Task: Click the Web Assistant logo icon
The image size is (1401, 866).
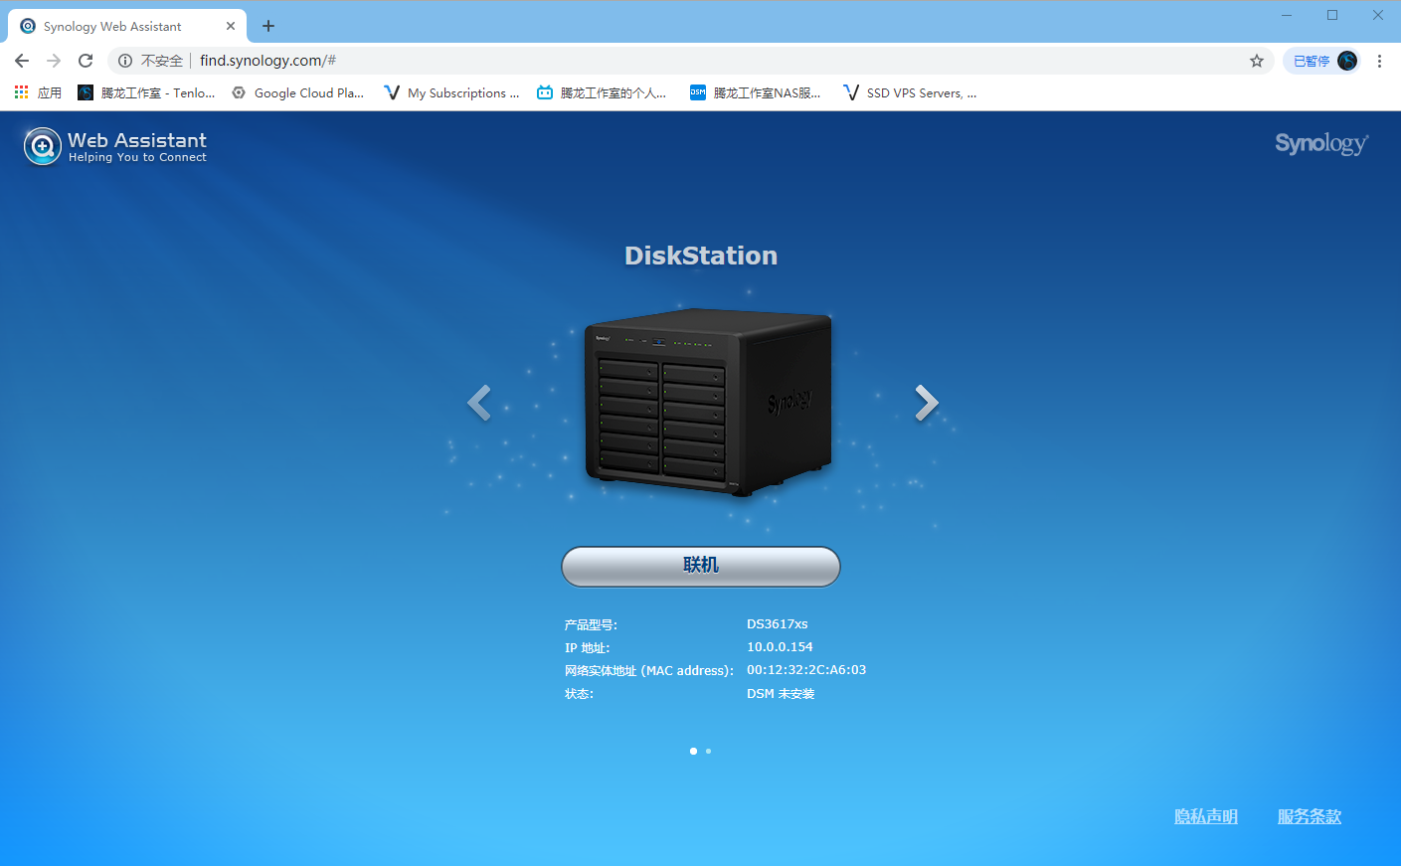Action: pos(43,146)
